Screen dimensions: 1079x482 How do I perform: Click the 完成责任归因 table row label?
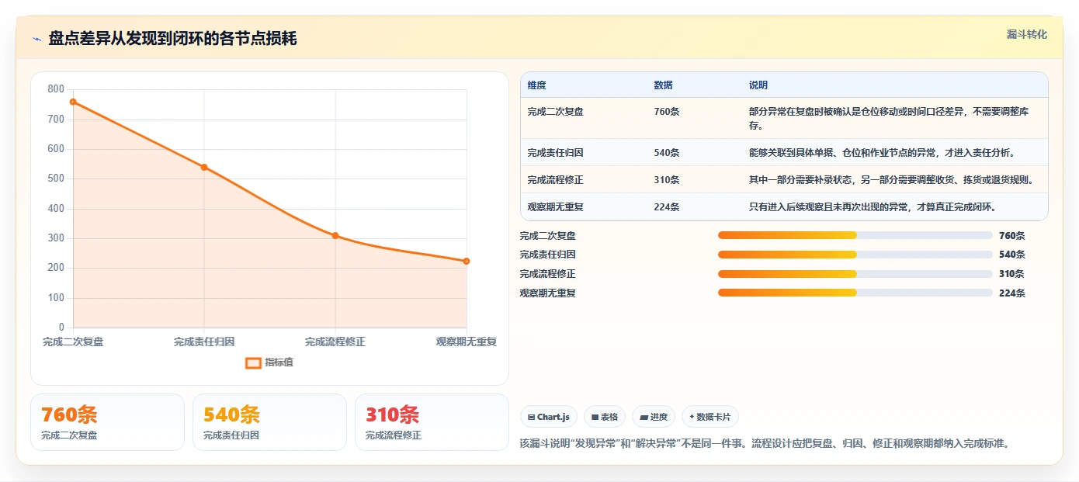point(555,153)
